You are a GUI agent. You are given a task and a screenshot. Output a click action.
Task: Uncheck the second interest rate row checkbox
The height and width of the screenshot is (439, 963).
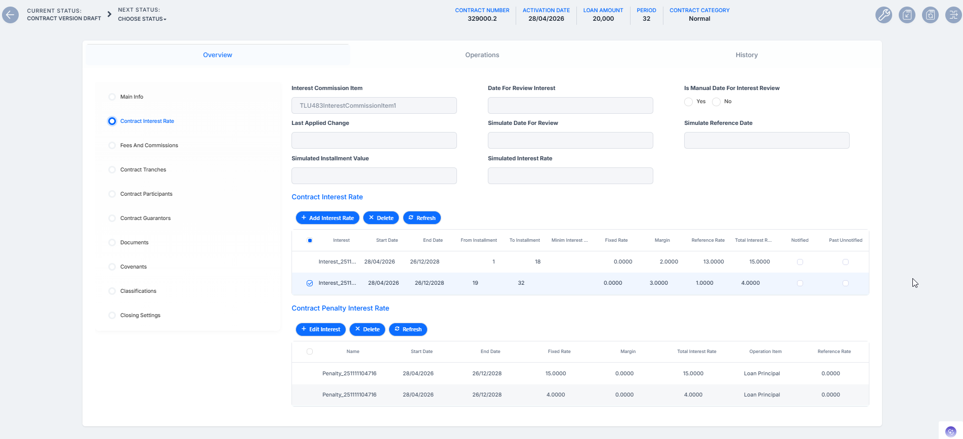click(310, 283)
